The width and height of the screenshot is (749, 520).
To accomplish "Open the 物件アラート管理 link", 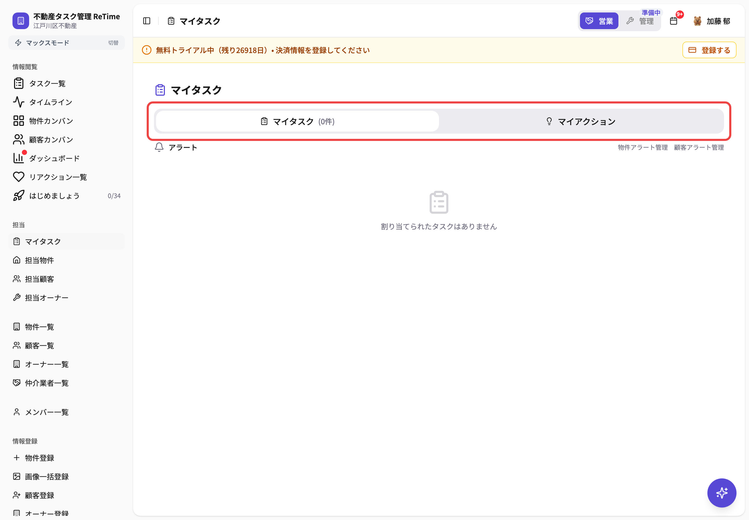I will point(643,147).
